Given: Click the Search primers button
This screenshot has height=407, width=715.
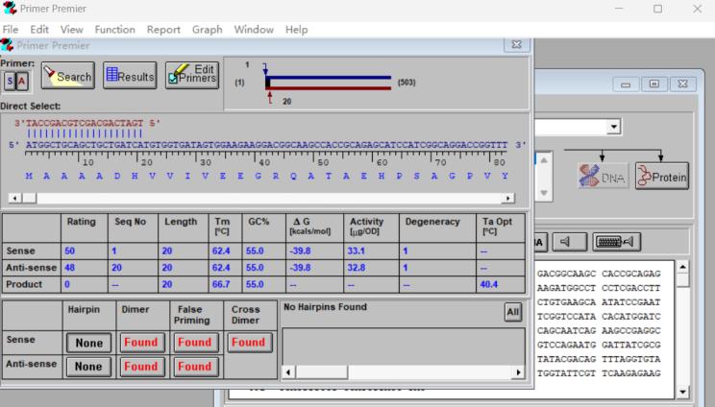Looking at the screenshot, I should click(67, 76).
